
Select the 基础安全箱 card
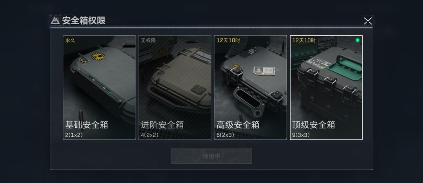coord(99,87)
